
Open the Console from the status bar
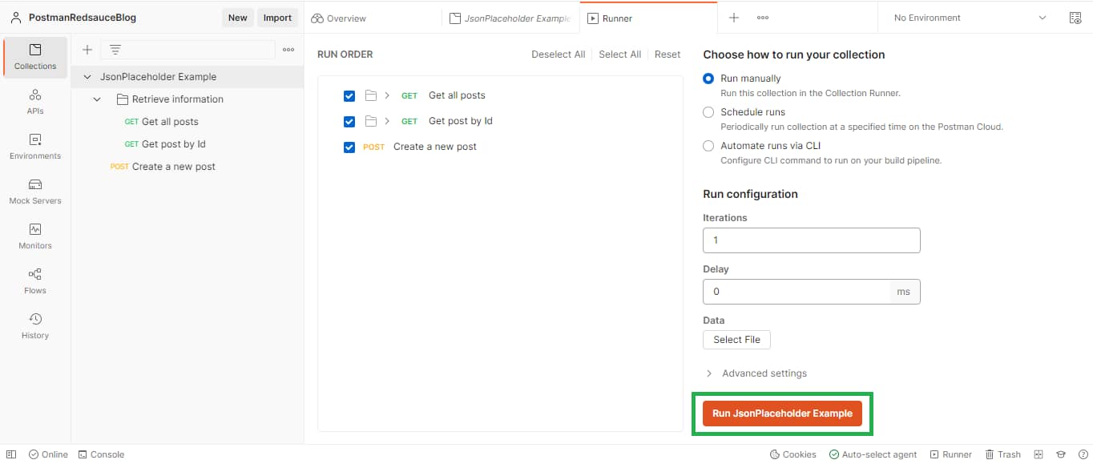tap(101, 454)
